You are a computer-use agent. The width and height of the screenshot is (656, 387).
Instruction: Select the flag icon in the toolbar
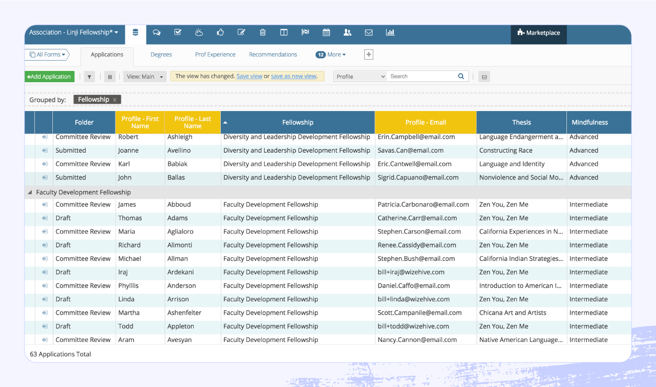point(305,32)
